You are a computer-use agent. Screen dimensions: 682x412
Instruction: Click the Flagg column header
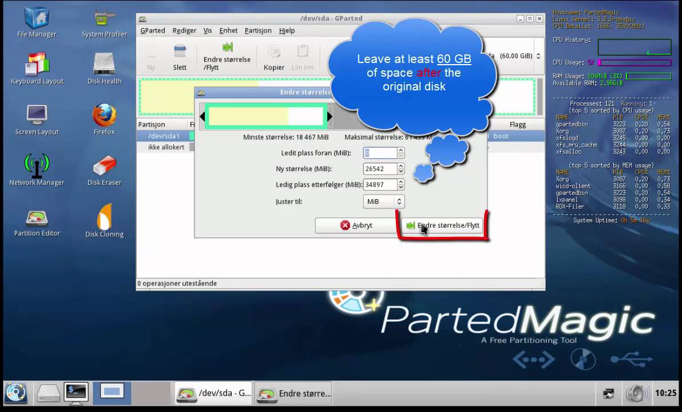click(518, 124)
